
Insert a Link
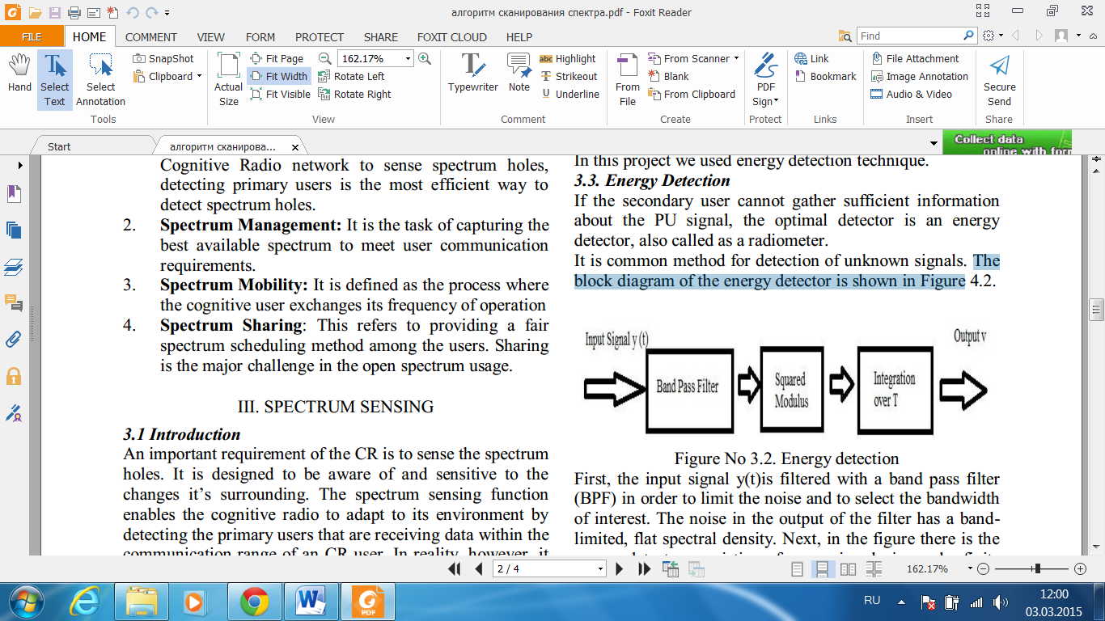tap(811, 58)
